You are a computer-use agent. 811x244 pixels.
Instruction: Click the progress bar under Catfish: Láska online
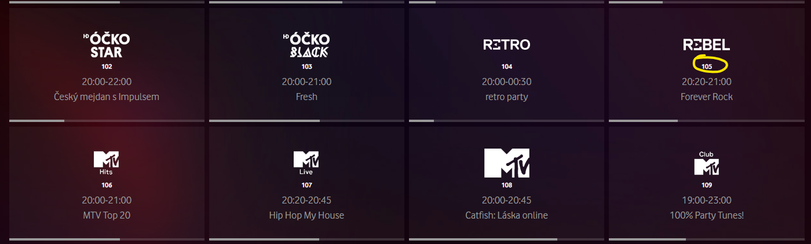coord(507,239)
